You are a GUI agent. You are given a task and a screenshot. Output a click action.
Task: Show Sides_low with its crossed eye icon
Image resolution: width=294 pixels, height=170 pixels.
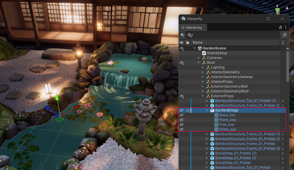[182, 129]
